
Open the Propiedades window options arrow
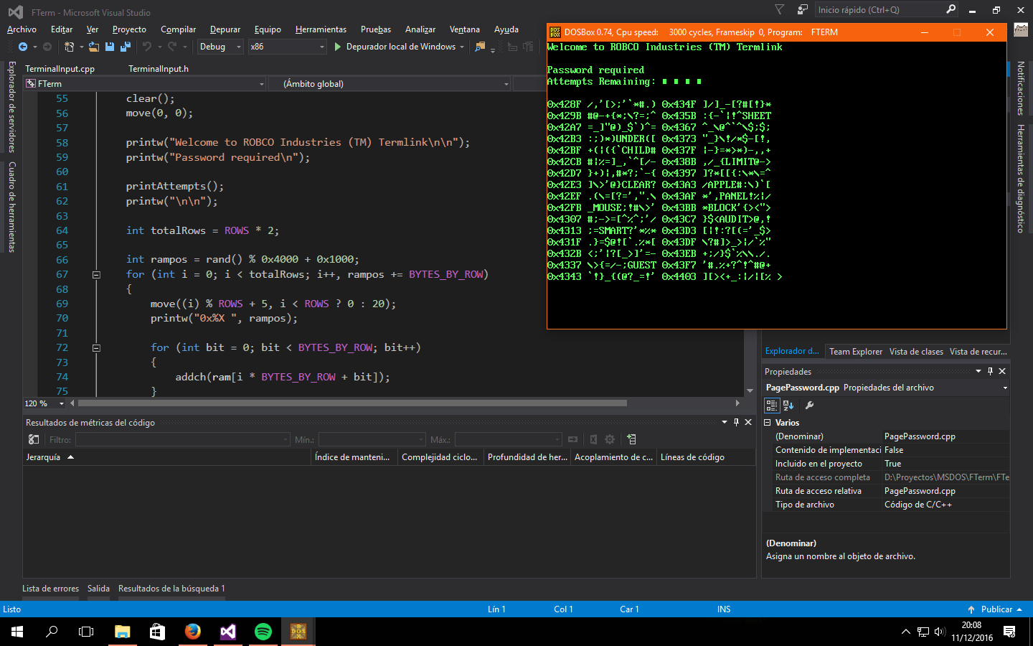(x=978, y=371)
